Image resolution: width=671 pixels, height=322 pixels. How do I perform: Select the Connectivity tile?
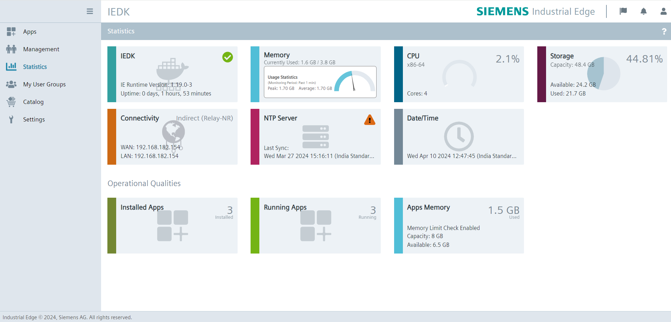coord(172,137)
